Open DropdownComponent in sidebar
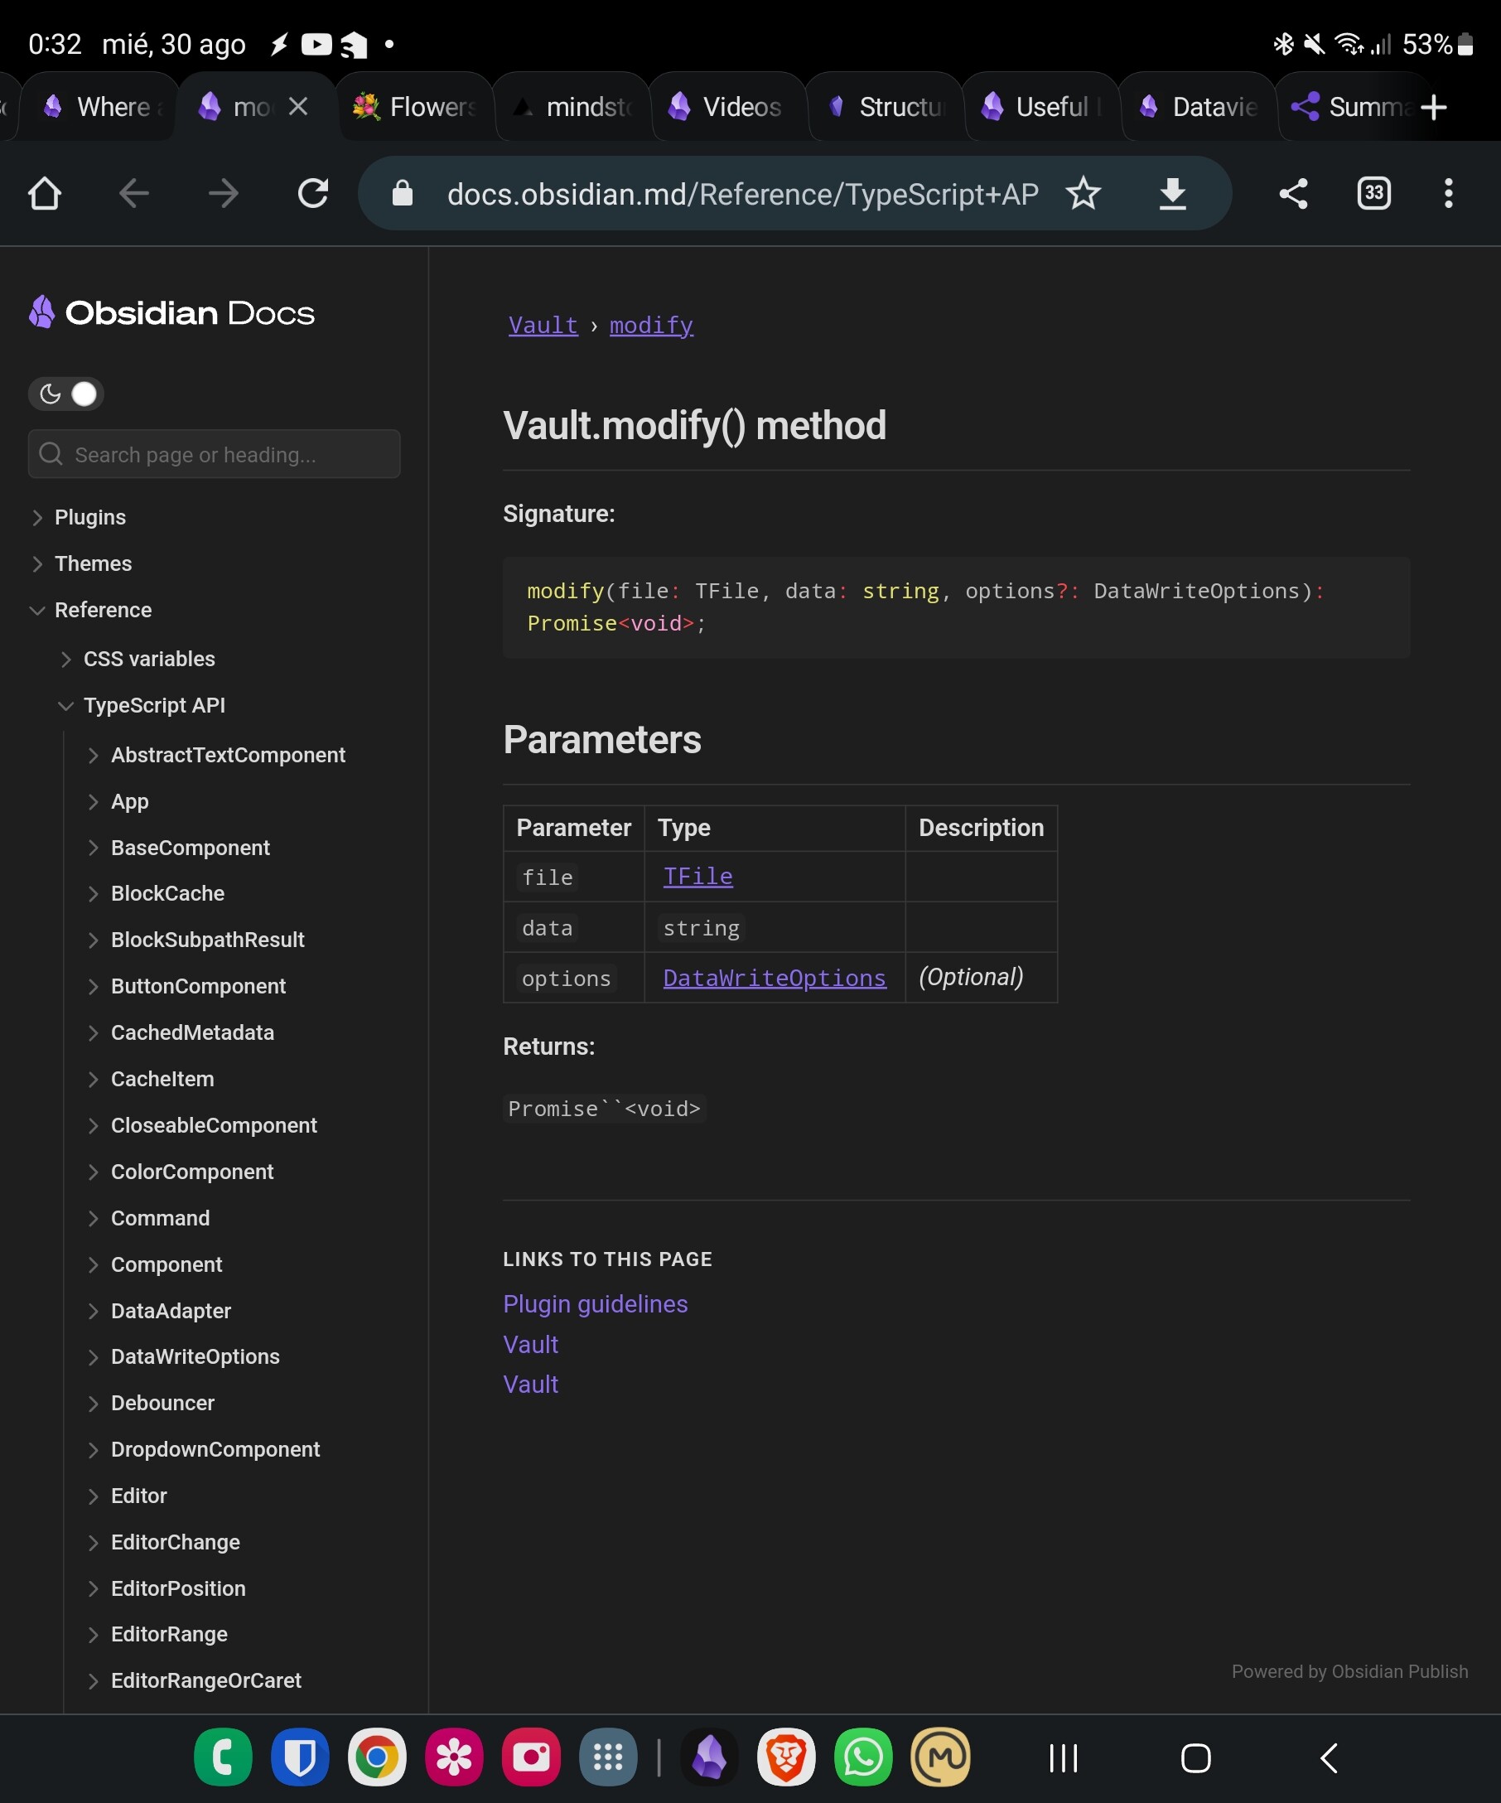The image size is (1501, 1803). 215,1448
